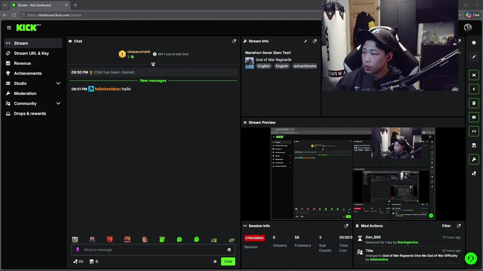Viewport: 483px width, 271px height.
Task: Jump to New messages divider
Action: [153, 81]
